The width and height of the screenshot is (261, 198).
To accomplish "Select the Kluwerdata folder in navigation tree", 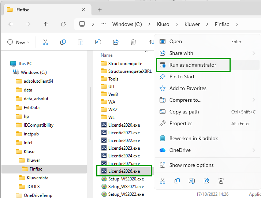I will point(37,178).
